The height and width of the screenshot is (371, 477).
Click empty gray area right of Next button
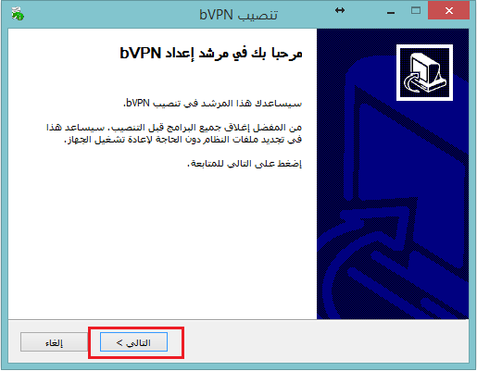[x=324, y=341]
